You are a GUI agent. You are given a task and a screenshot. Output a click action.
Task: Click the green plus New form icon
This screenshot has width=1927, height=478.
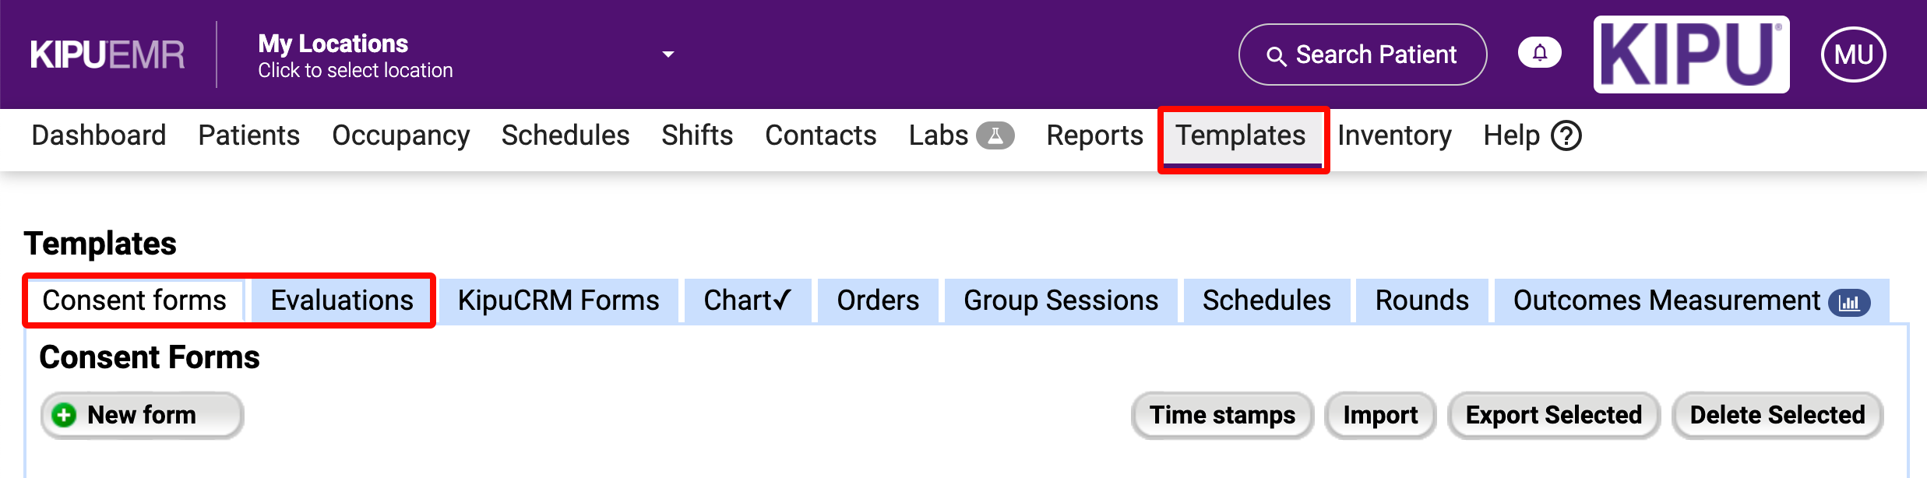point(64,415)
